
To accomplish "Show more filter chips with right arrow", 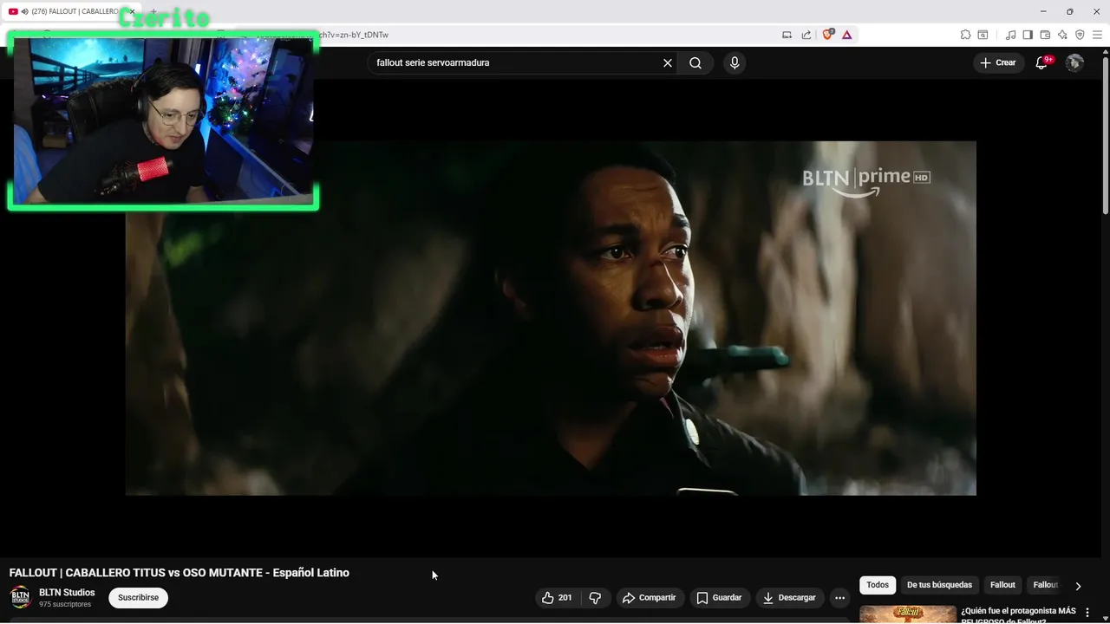I will (1078, 586).
